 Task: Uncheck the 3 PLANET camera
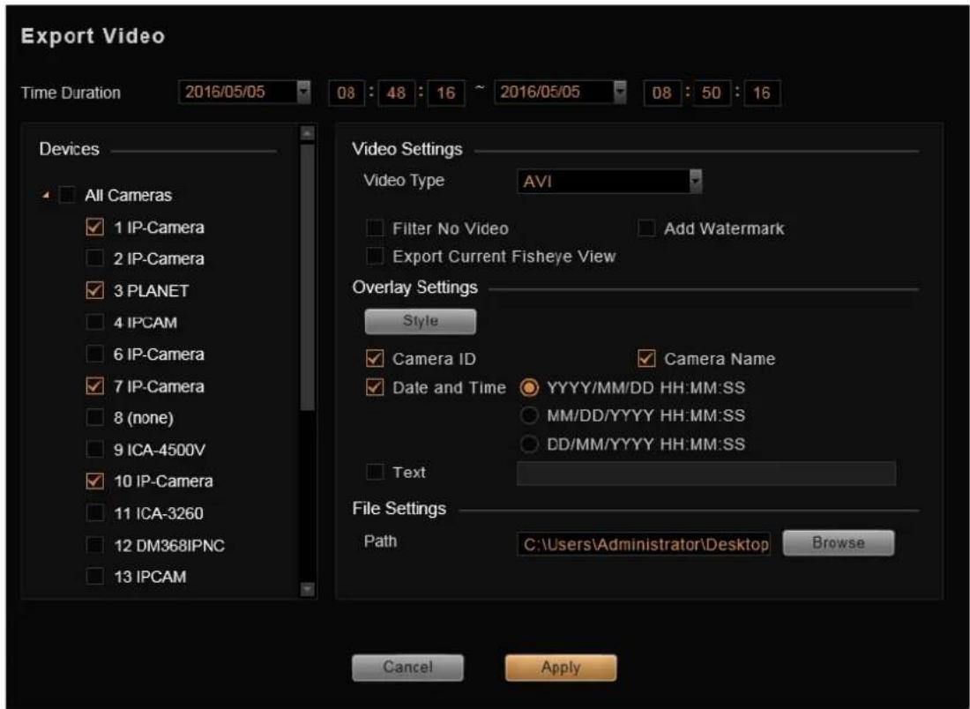coord(94,290)
